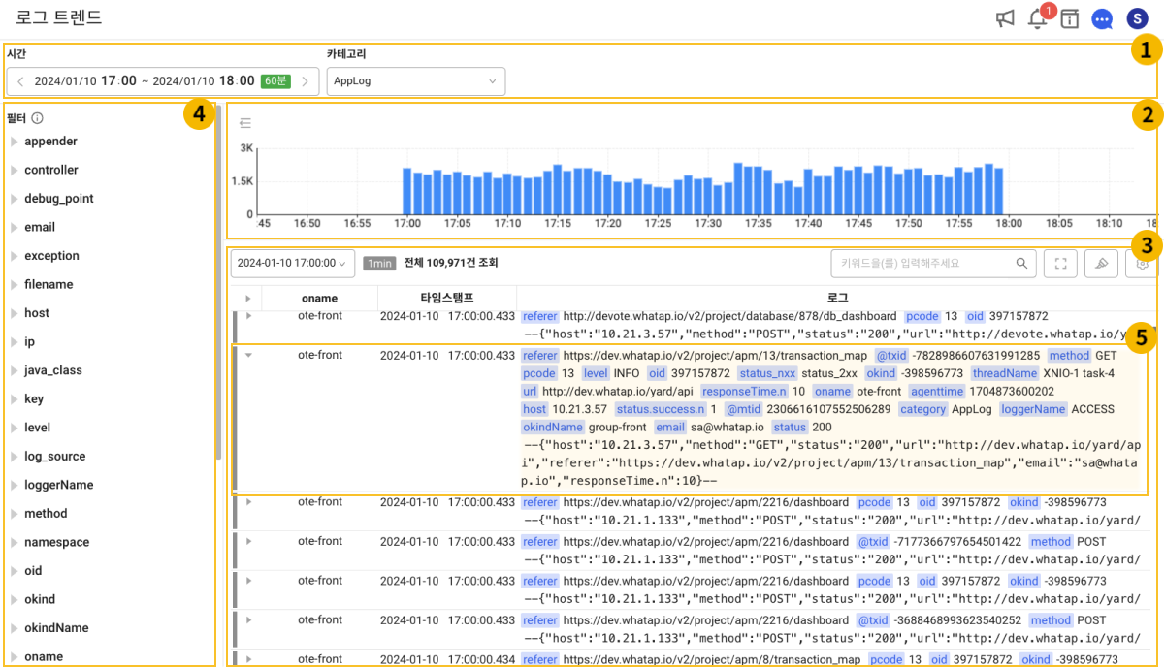
Task: Open the calendar info icon in header
Action: (x=1069, y=18)
